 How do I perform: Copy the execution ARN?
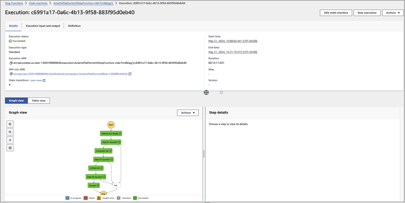click(x=11, y=63)
